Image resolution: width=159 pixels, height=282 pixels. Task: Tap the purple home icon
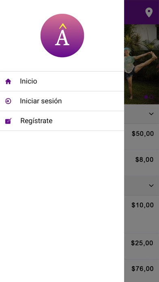tap(8, 82)
